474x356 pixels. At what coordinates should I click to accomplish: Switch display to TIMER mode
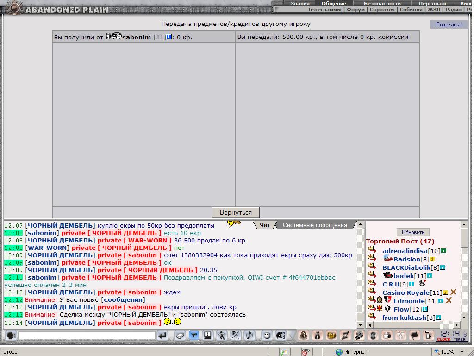[460, 339]
